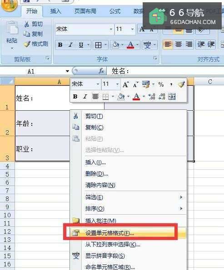
Task: Click 清除内容 in the context menu
Action: (x=100, y=185)
